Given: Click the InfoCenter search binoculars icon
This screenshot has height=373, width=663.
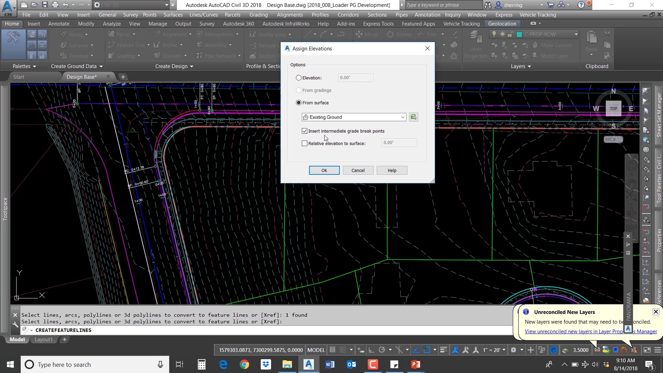Looking at the screenshot, I should pos(488,5).
